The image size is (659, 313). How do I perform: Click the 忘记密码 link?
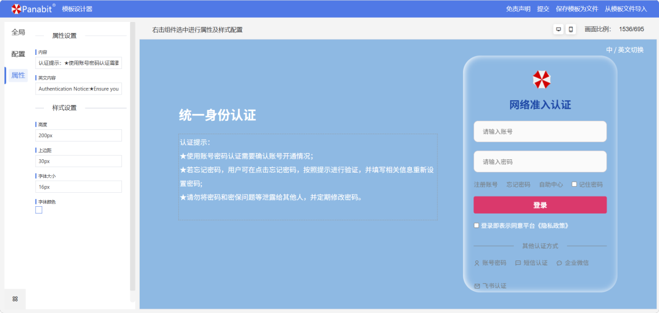pyautogui.click(x=518, y=184)
